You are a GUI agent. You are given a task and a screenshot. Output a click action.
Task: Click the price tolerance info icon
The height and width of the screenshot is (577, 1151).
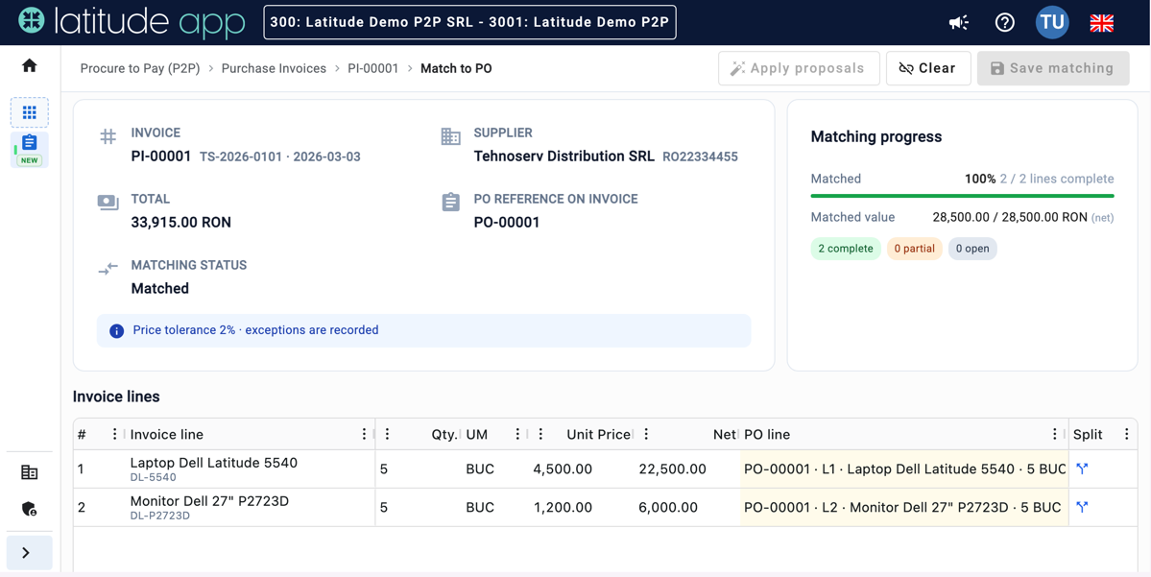click(116, 330)
